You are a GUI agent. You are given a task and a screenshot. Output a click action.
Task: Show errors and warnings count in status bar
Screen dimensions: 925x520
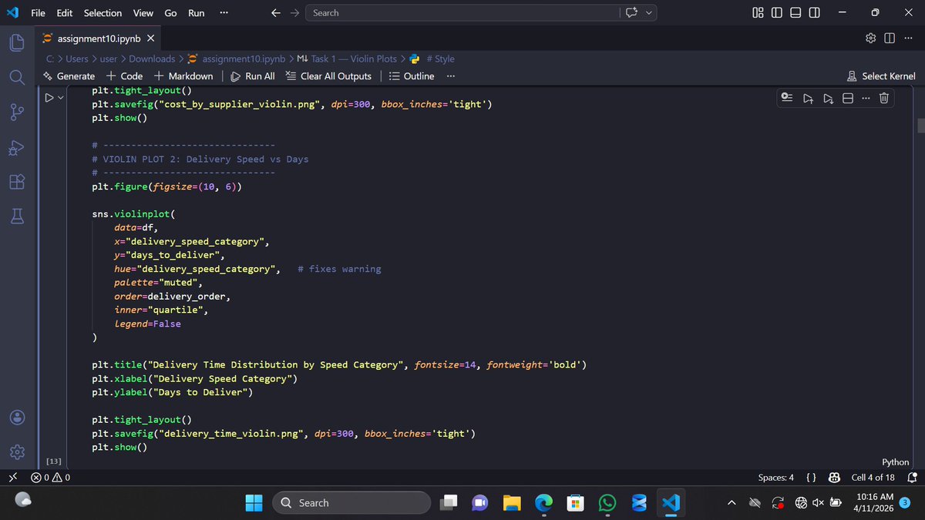pos(51,478)
